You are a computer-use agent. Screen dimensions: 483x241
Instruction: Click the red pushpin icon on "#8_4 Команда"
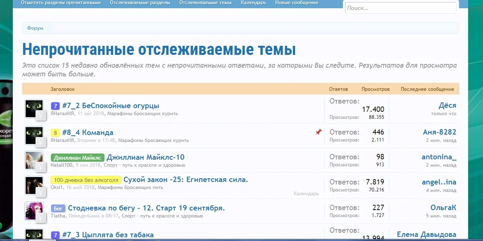tap(318, 132)
